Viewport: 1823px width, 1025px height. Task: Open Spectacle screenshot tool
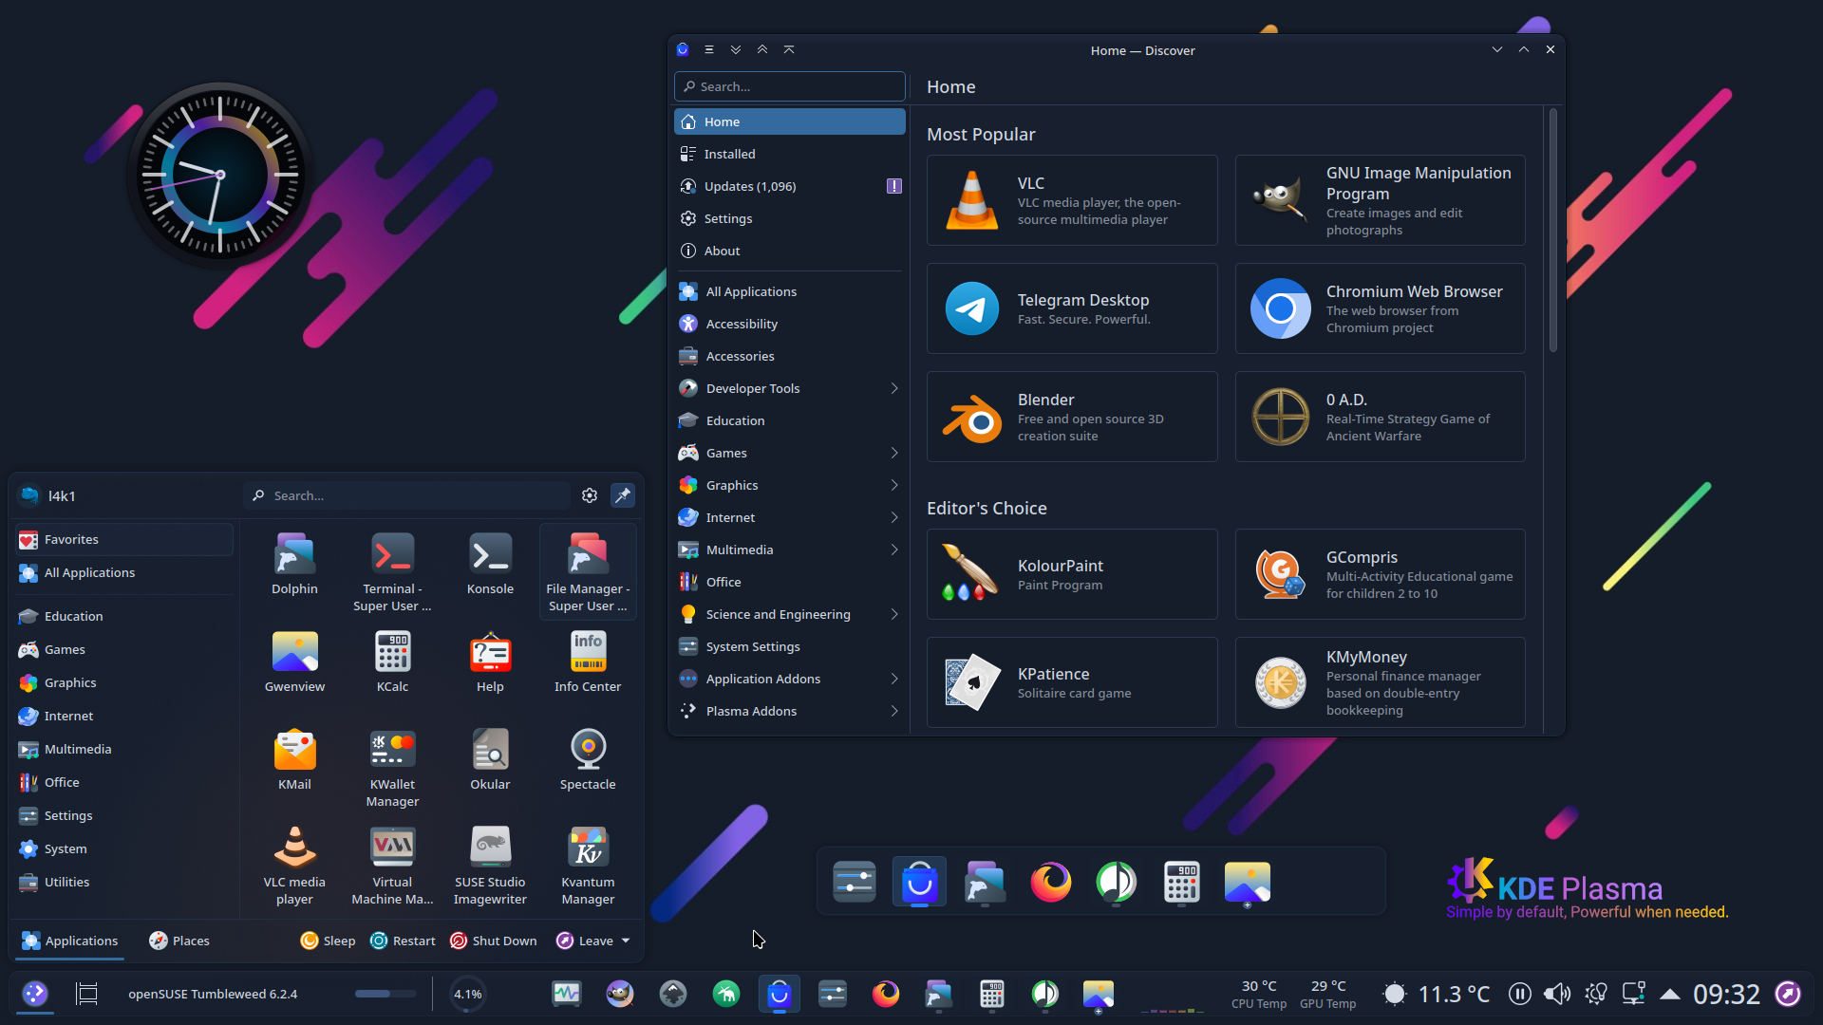[x=588, y=760]
